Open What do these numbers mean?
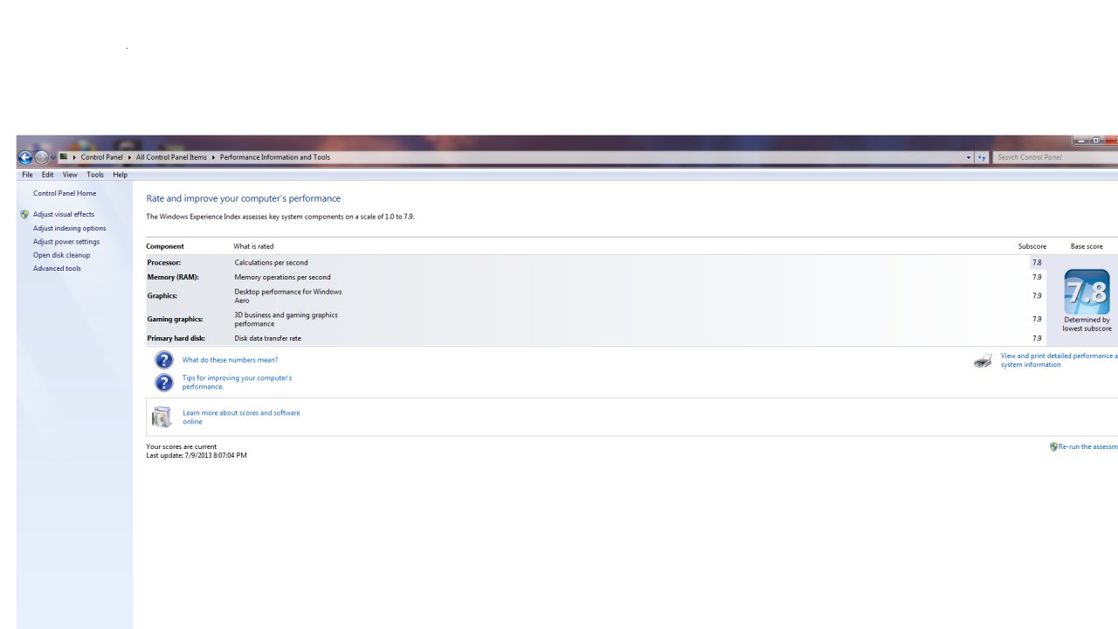 pos(230,360)
